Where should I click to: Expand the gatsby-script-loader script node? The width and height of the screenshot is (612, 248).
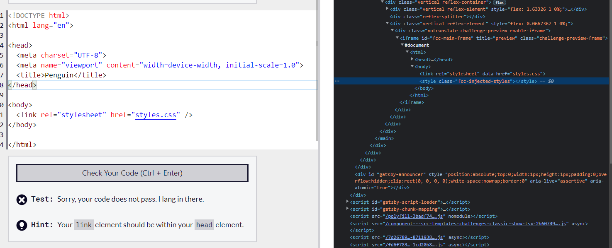pyautogui.click(x=347, y=202)
